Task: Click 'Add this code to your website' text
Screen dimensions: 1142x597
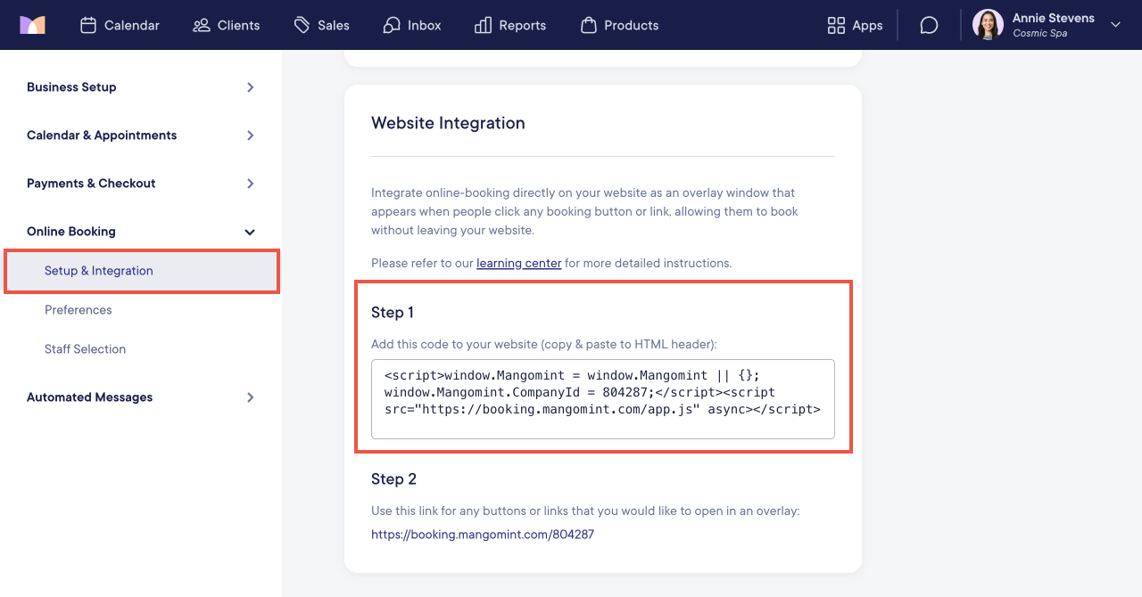Action: pos(544,344)
